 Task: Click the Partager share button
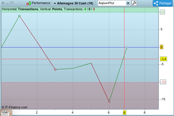coord(163,3)
